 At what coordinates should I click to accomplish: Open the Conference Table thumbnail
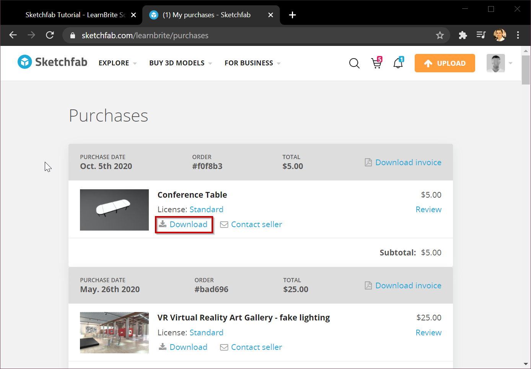pos(114,210)
